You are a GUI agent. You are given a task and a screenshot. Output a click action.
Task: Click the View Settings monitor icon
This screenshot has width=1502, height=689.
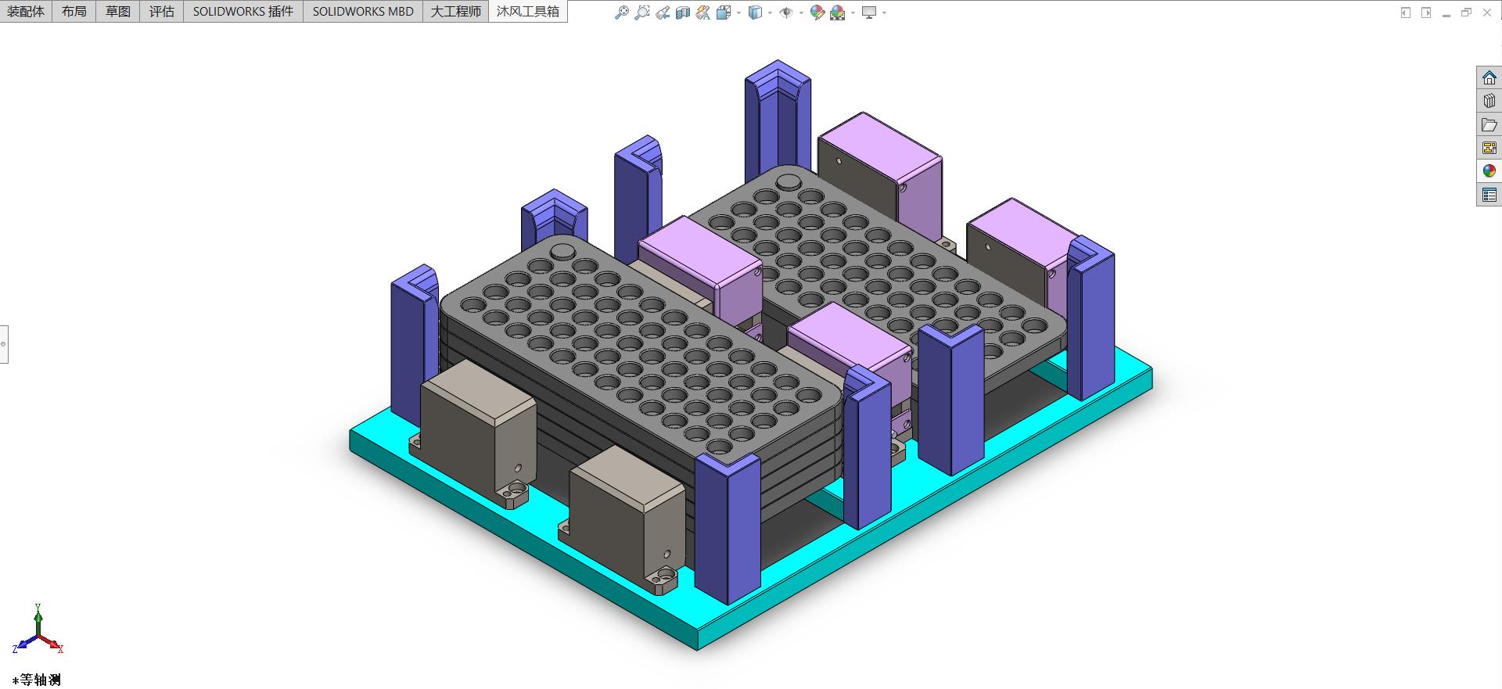coord(869,13)
